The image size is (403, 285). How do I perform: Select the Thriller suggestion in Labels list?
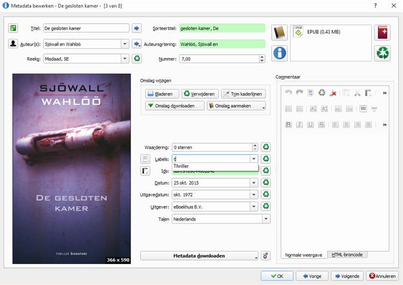coord(215,166)
